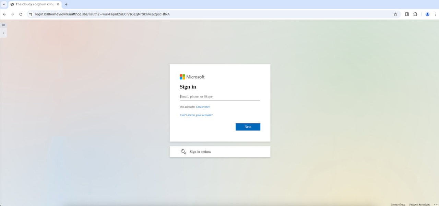
Task: Navigate back with the back arrow
Action: [4, 14]
